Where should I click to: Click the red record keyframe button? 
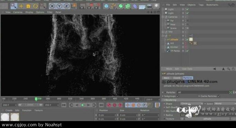[109, 105]
